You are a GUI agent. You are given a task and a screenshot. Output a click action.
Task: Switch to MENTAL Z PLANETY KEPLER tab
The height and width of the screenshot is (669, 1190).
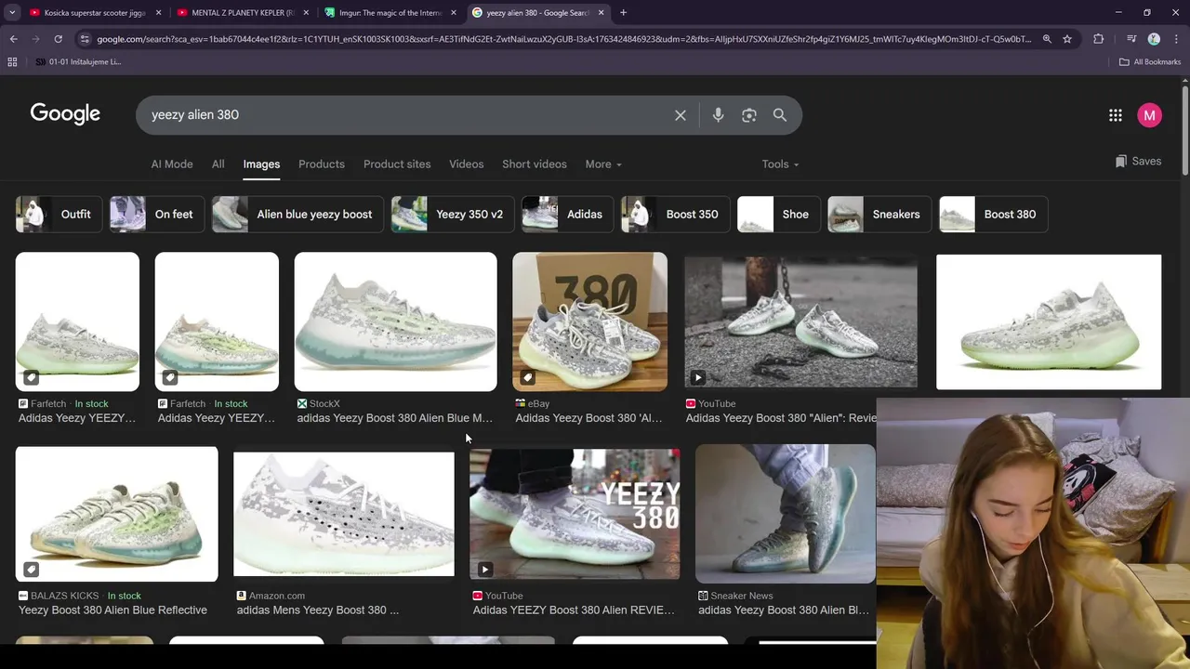coord(244,13)
